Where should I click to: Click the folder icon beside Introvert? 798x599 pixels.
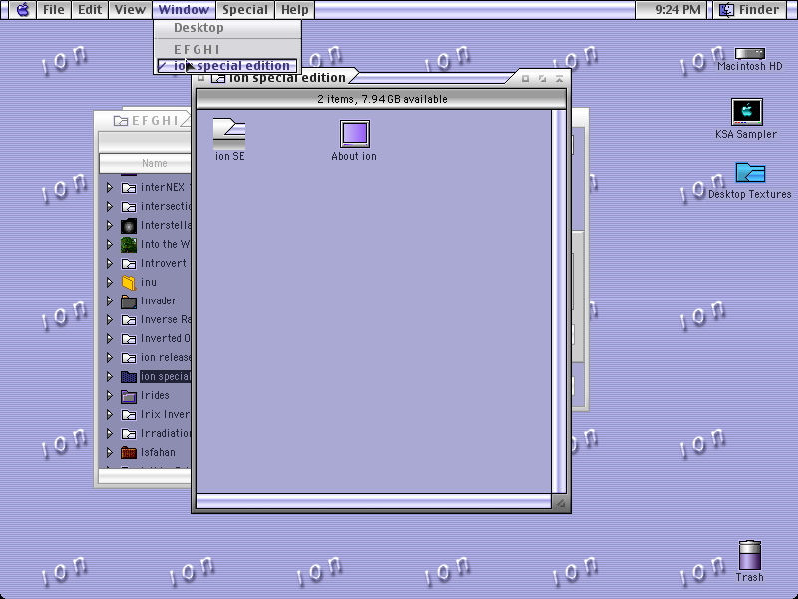click(129, 264)
